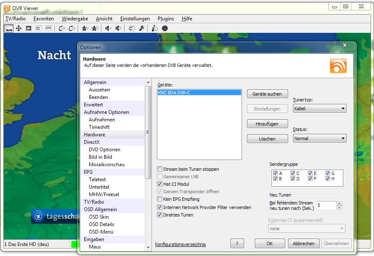Screen dimensions: 374x256
Task: Open the Einstellungen menu
Action: (x=135, y=19)
